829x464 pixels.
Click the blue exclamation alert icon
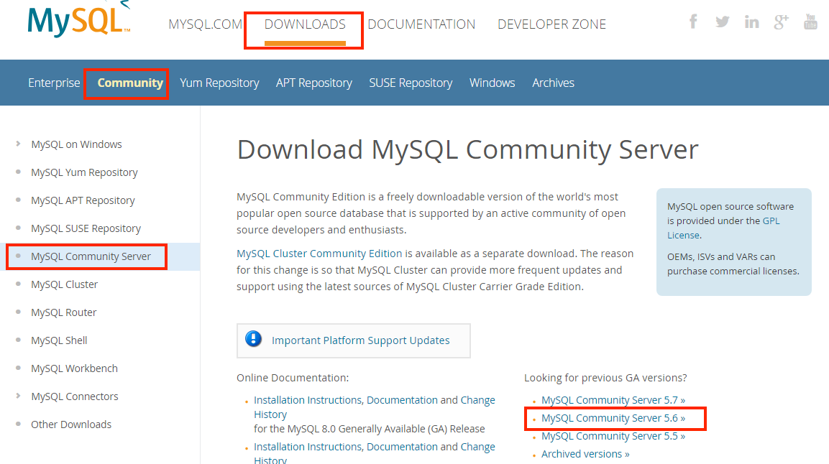253,339
